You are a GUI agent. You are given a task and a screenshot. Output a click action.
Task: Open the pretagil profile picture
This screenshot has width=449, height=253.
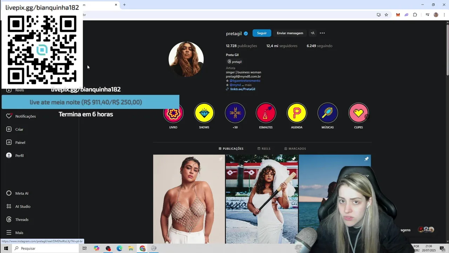tap(186, 59)
